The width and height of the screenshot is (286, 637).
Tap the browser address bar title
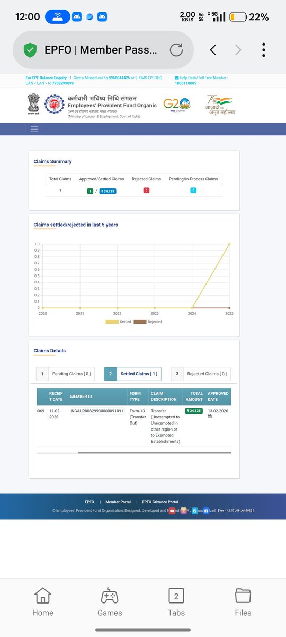(x=101, y=50)
